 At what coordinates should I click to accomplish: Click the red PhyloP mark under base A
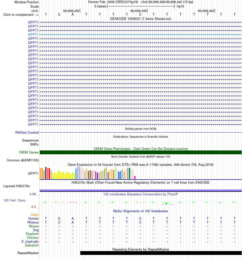(73, 202)
